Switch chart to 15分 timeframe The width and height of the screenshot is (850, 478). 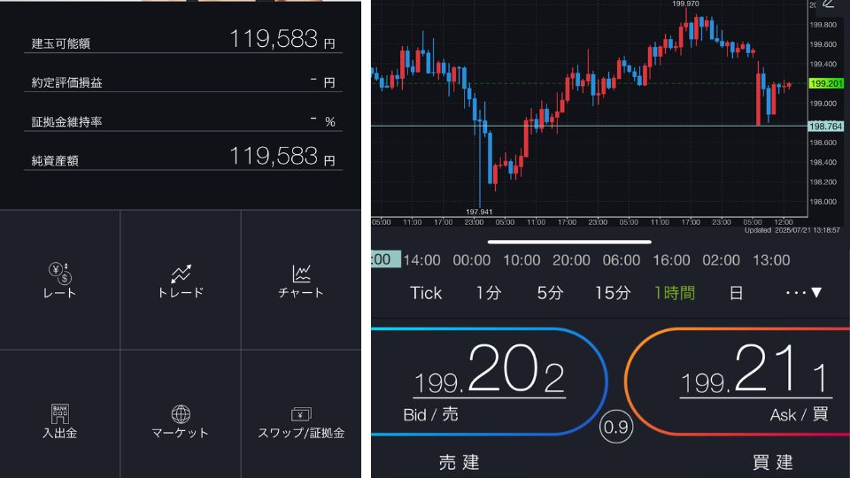point(612,293)
